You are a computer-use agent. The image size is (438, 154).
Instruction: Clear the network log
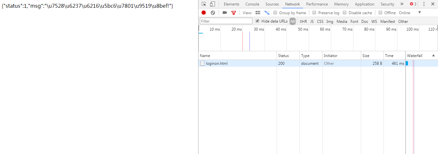coord(213,13)
